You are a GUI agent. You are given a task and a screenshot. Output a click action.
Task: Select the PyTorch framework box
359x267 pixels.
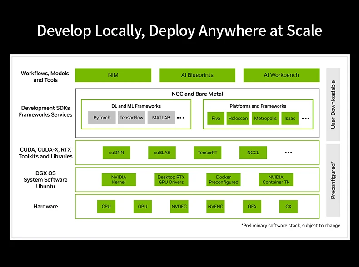pyautogui.click(x=102, y=118)
